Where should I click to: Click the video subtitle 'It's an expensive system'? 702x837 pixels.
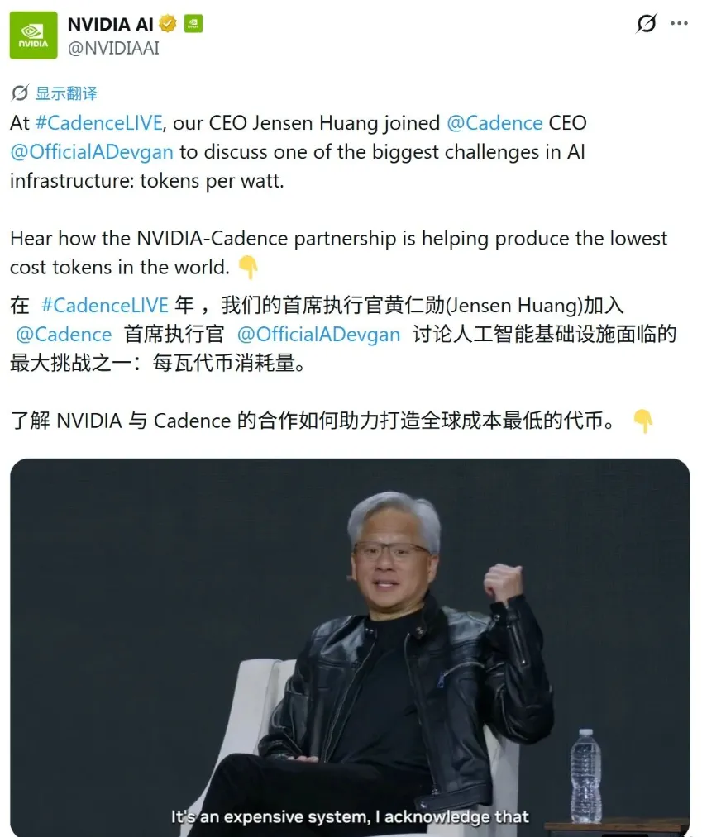350,816
